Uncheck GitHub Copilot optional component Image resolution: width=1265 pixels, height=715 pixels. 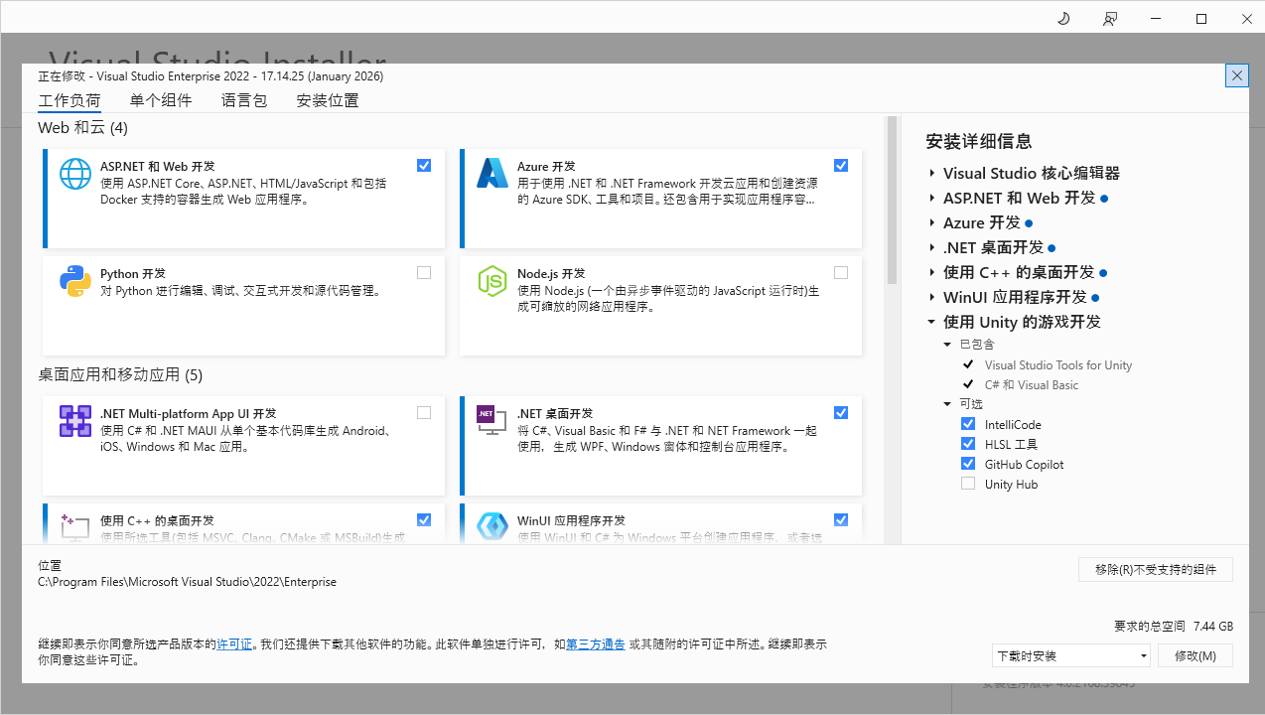click(x=968, y=464)
